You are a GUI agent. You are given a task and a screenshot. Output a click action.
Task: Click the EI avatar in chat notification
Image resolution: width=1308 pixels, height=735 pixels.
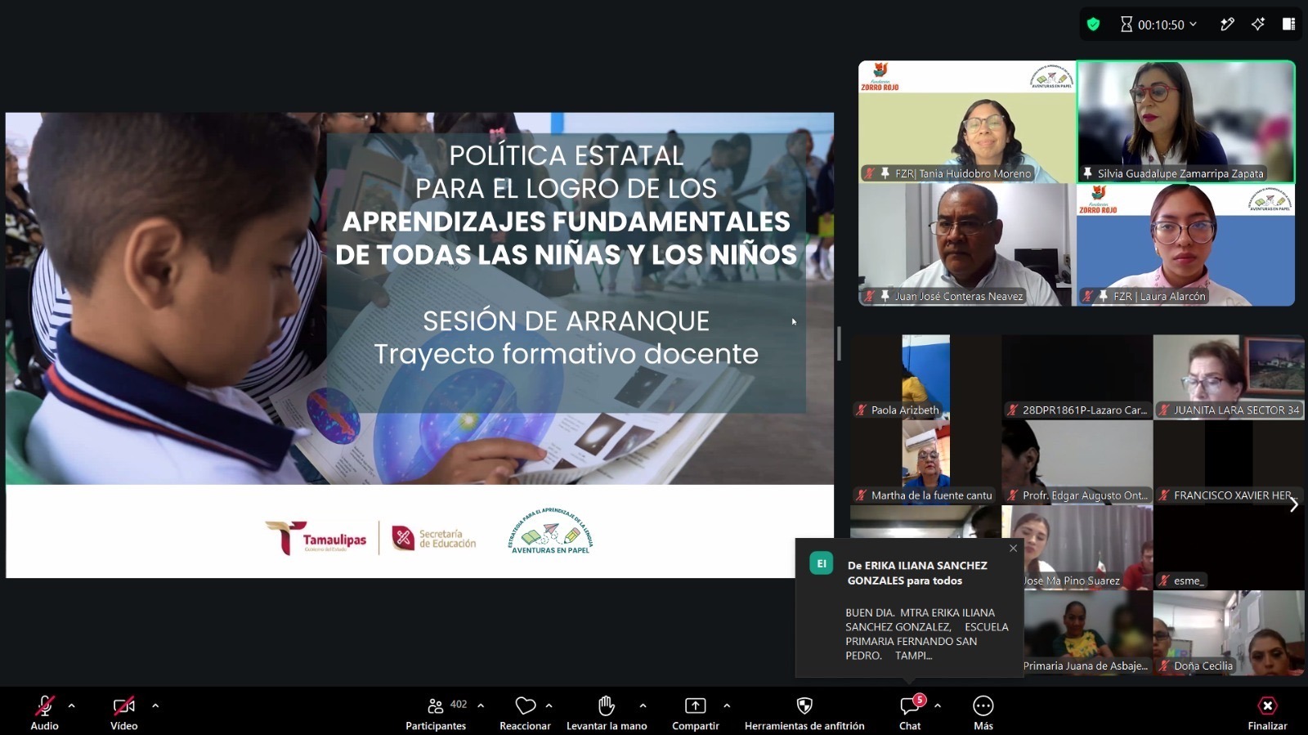pos(822,563)
